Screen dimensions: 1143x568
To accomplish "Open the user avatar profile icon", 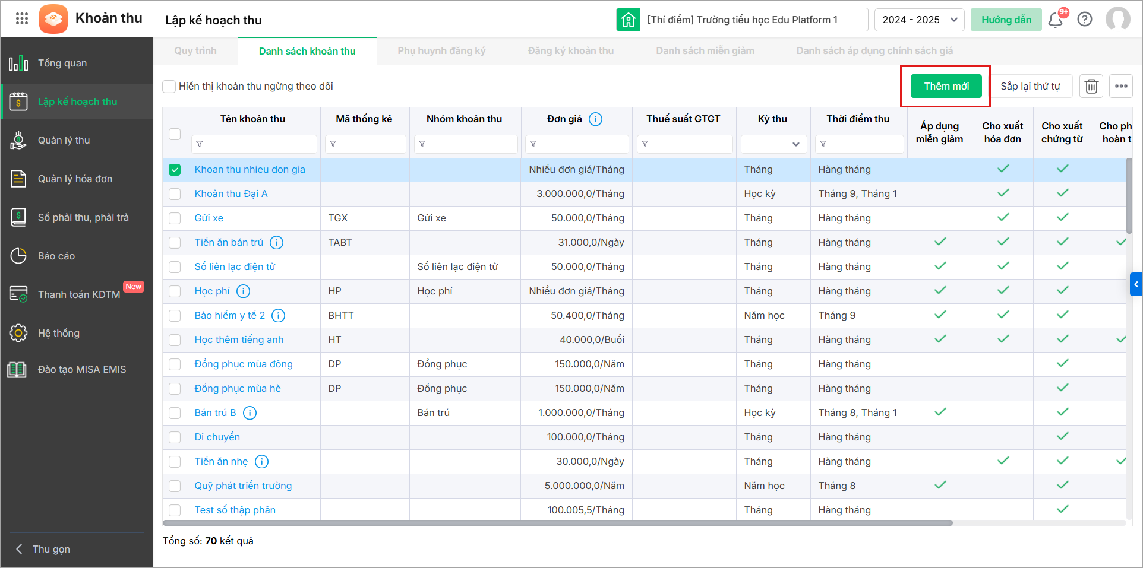I will click(x=1117, y=20).
